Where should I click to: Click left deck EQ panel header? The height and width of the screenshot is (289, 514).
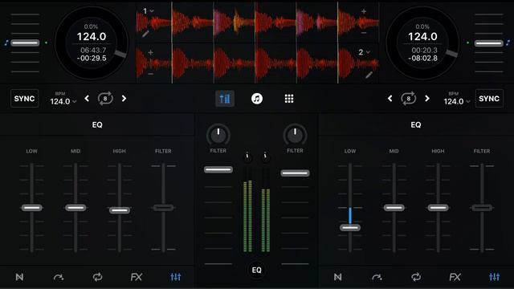(97, 124)
